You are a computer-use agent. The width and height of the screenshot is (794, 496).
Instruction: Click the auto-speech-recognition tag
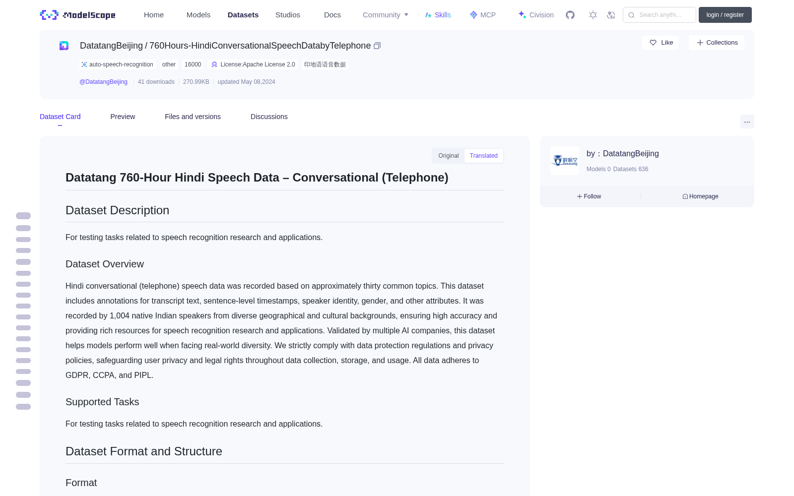[117, 64]
